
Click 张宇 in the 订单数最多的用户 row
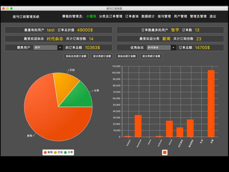pyautogui.click(x=175, y=30)
